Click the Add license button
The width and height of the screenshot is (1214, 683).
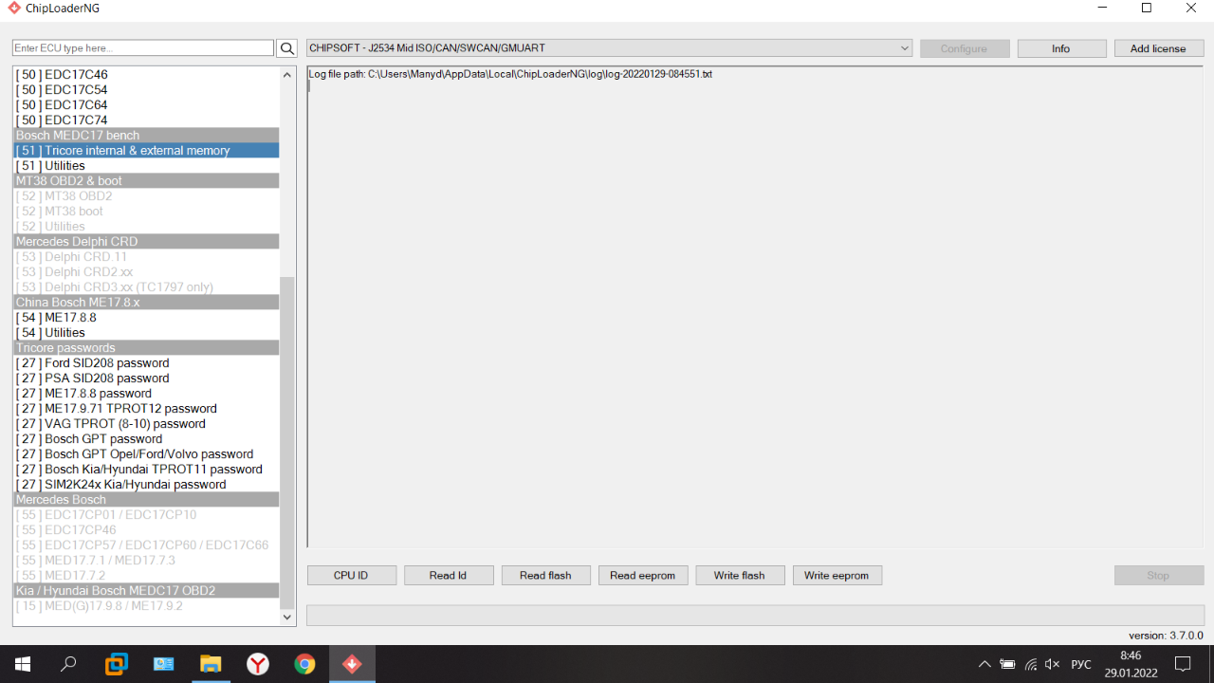pyautogui.click(x=1158, y=48)
